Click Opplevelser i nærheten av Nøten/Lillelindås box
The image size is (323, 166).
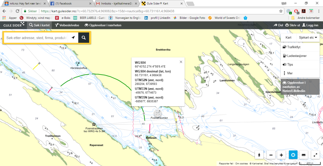tap(300, 87)
